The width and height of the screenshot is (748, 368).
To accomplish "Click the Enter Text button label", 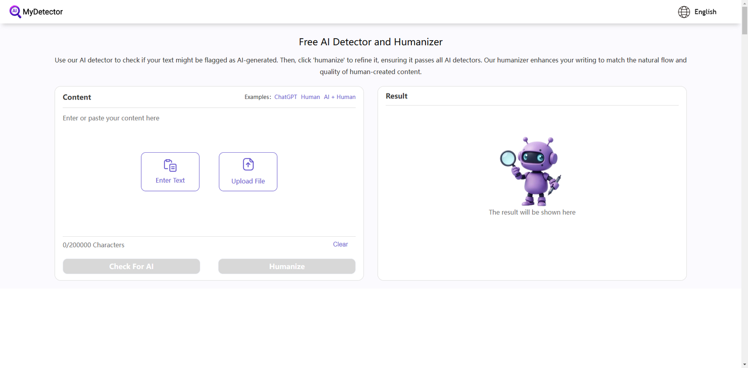I will [170, 180].
